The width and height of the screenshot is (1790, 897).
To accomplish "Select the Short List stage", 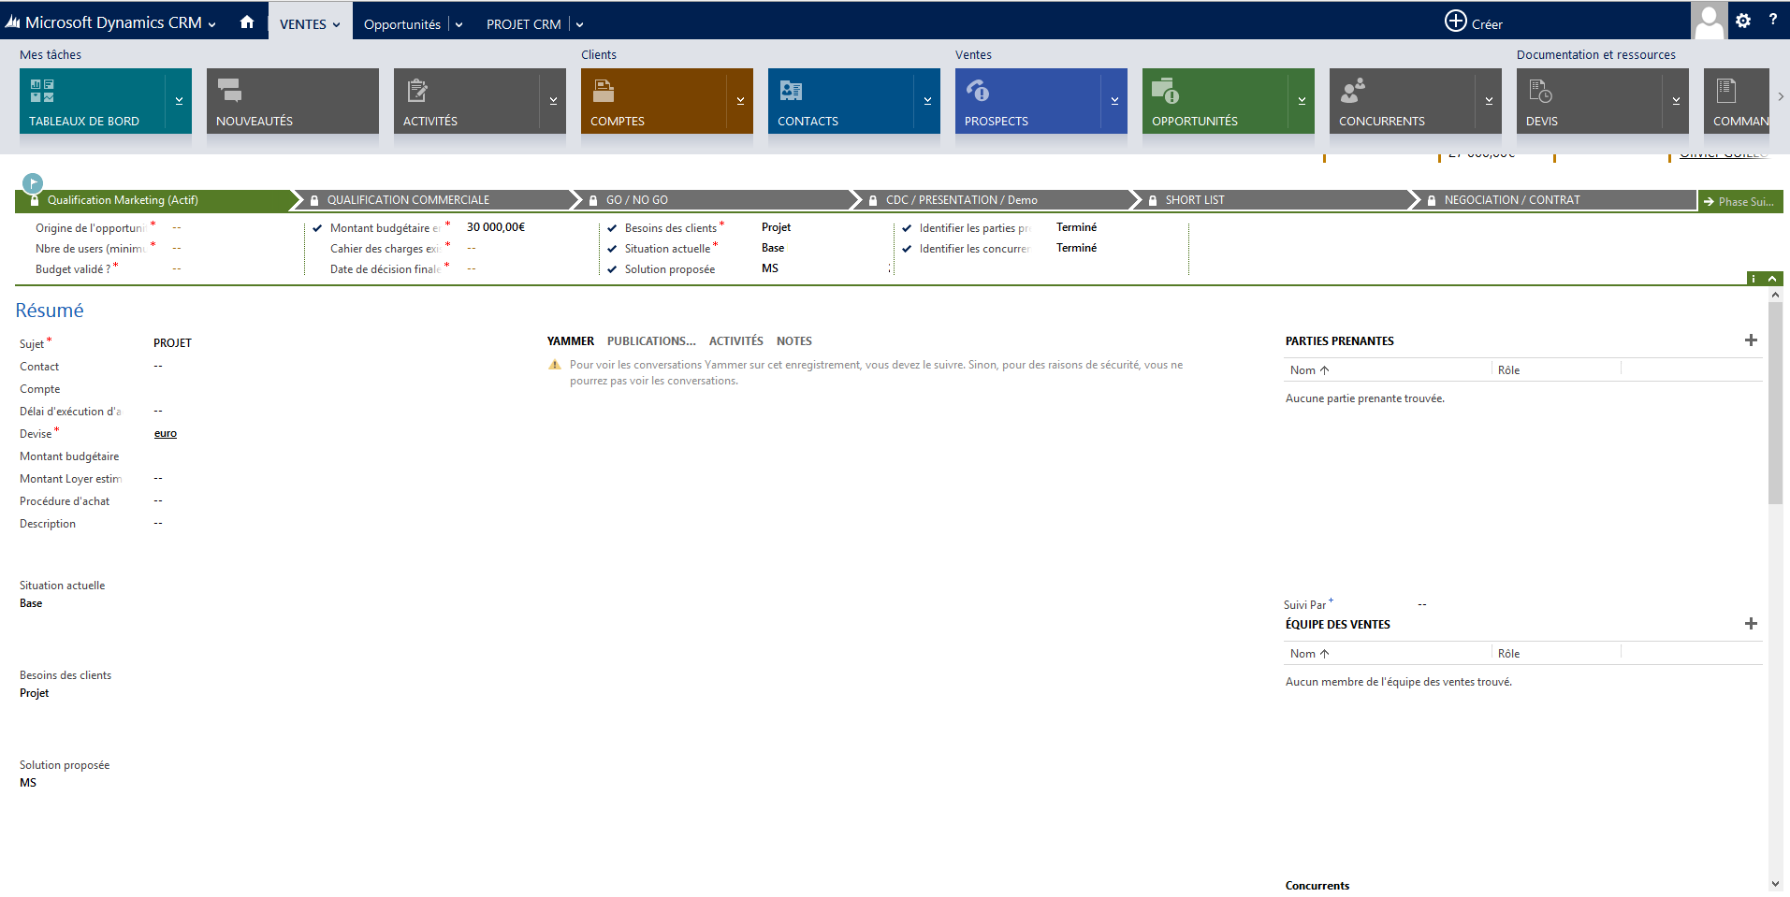I will 1276,200.
